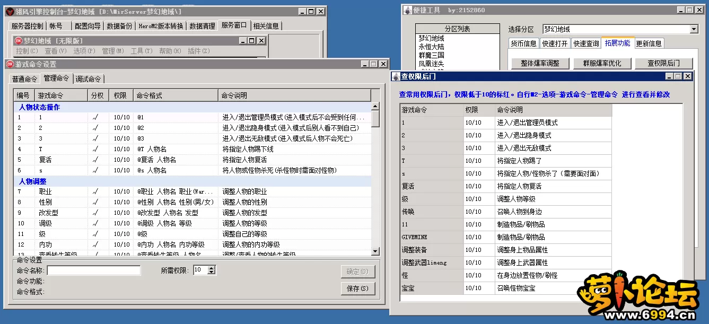The image size is (709, 324).
Task: Click the command list scrollbar thumb
Action: (375, 119)
